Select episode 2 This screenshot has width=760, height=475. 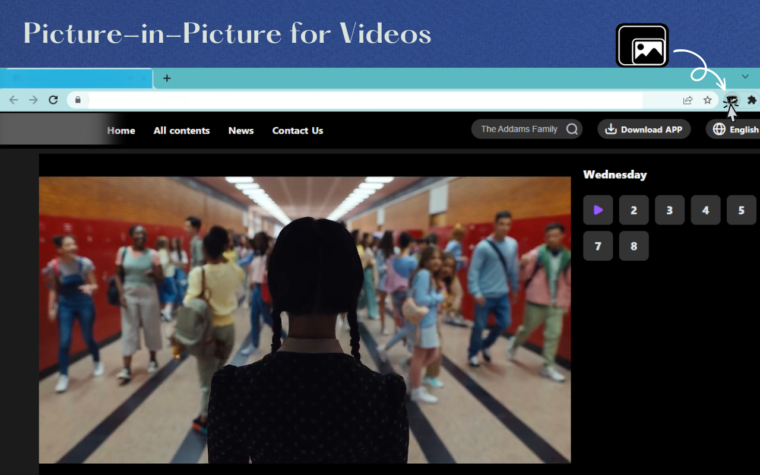pyautogui.click(x=634, y=210)
